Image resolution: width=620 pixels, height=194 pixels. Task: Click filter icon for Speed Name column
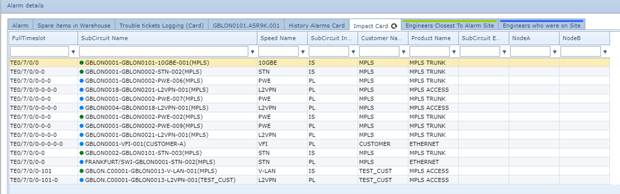tap(303, 52)
